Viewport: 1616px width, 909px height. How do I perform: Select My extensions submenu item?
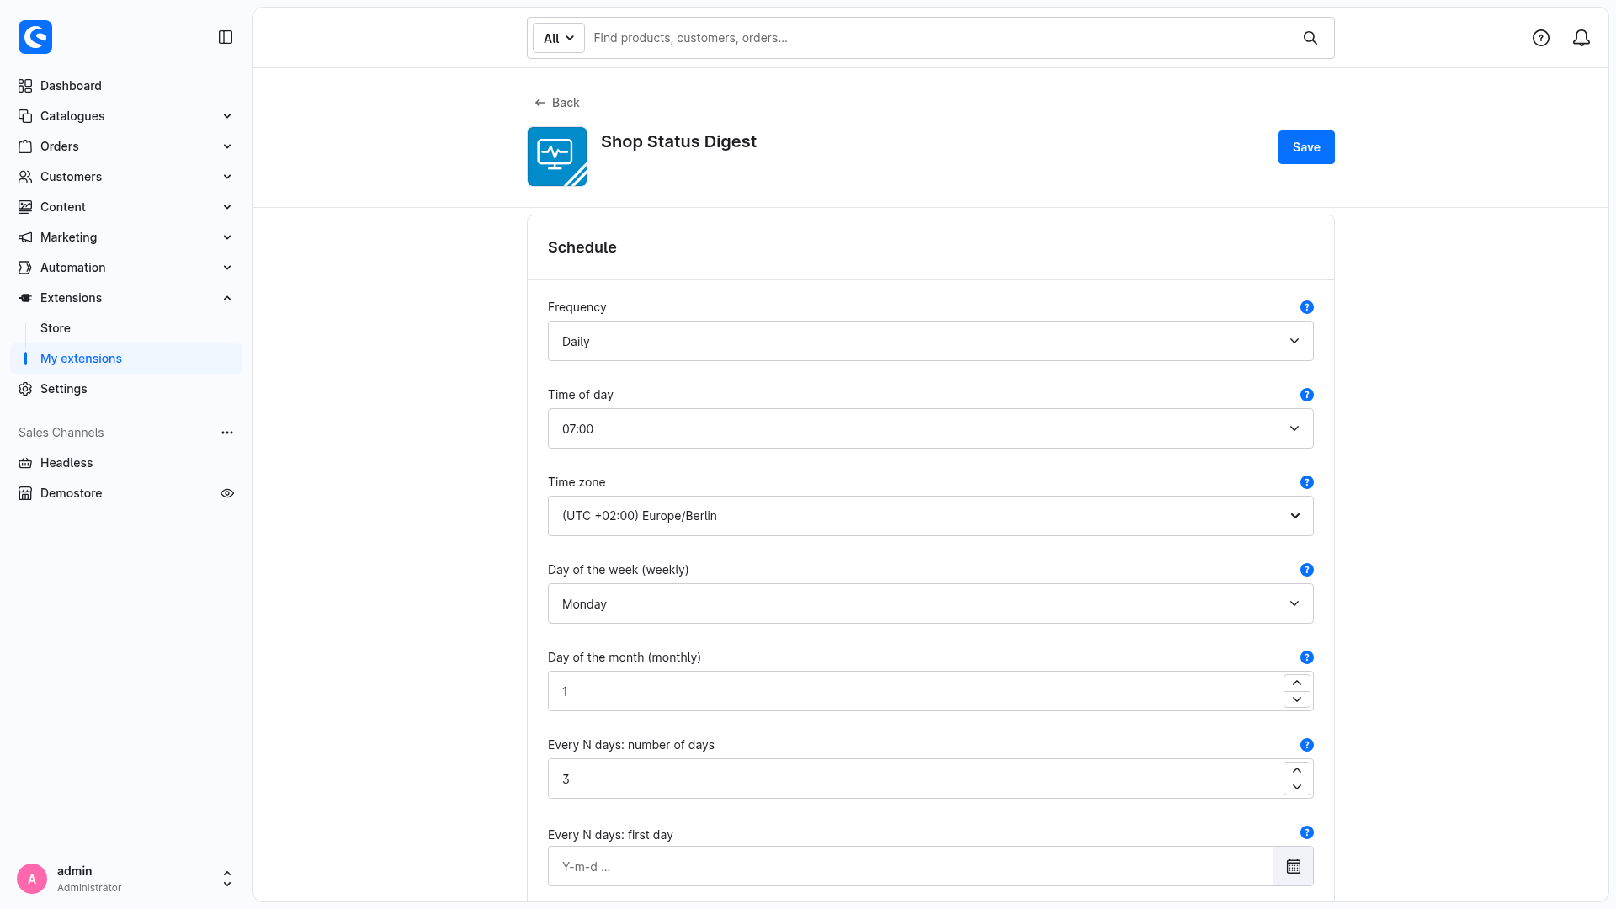[126, 359]
